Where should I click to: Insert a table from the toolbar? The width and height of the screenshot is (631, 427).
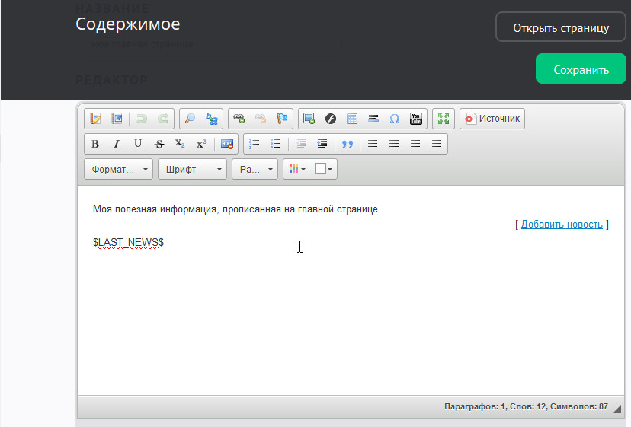(351, 119)
